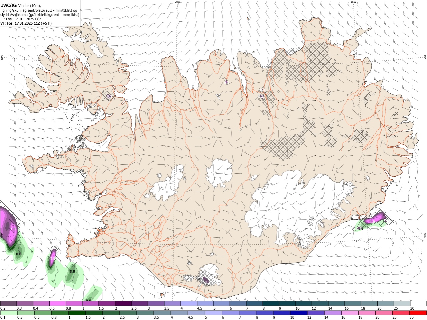Pick pale green bottom swatch between 0.1 and 0.3
The width and height of the screenshot is (427, 320).
tap(9, 313)
